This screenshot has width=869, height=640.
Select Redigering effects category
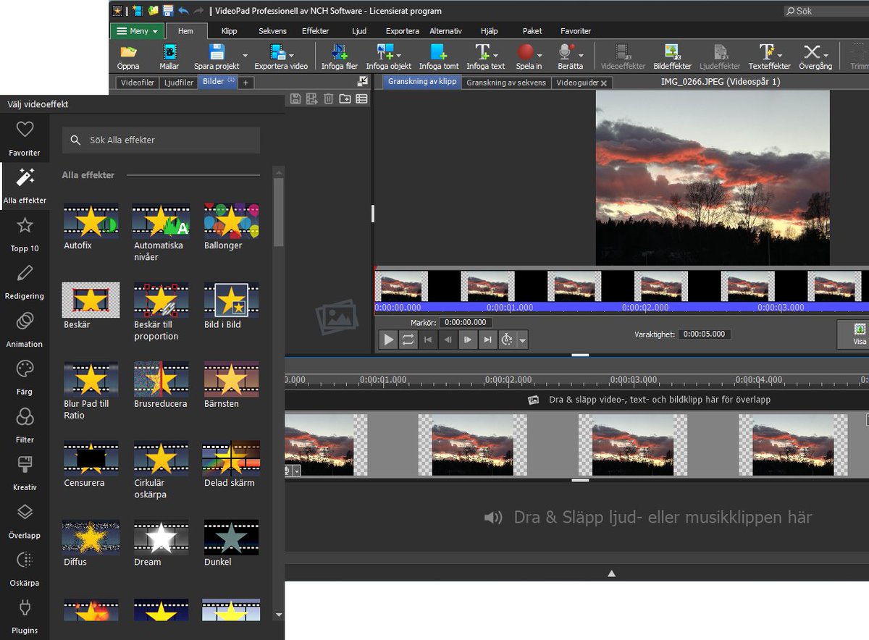tap(25, 282)
